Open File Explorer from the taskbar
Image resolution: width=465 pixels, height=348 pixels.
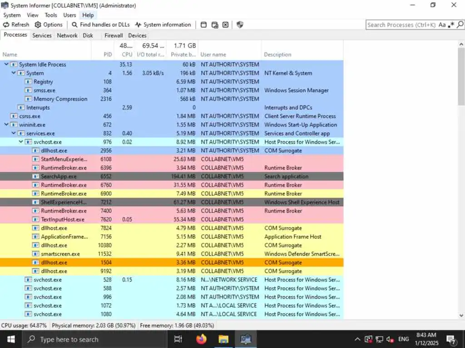(223, 339)
